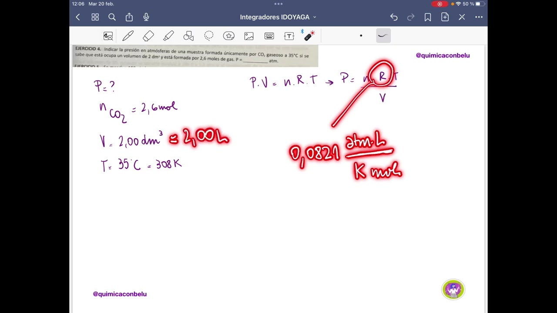Open the more options ellipsis menu
557x313 pixels.
[479, 17]
